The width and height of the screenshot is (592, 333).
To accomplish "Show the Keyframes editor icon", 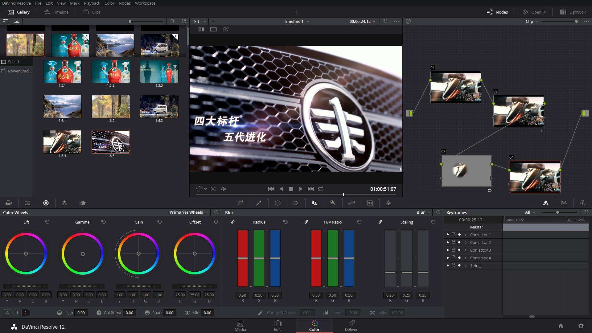I will pyautogui.click(x=546, y=203).
